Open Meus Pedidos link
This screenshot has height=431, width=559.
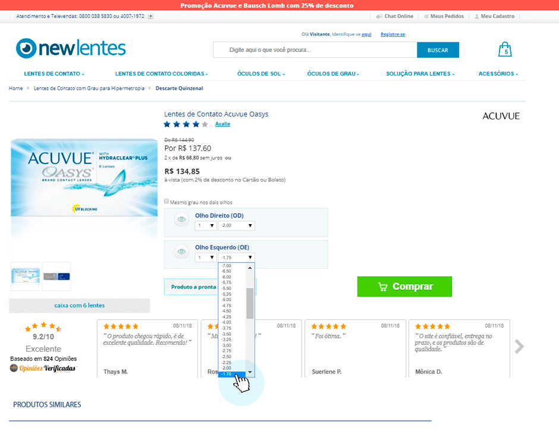[447, 17]
